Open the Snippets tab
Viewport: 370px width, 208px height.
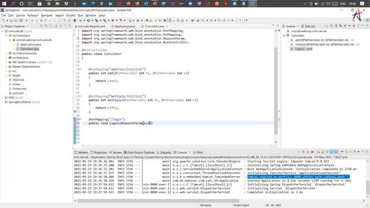[x=164, y=153]
